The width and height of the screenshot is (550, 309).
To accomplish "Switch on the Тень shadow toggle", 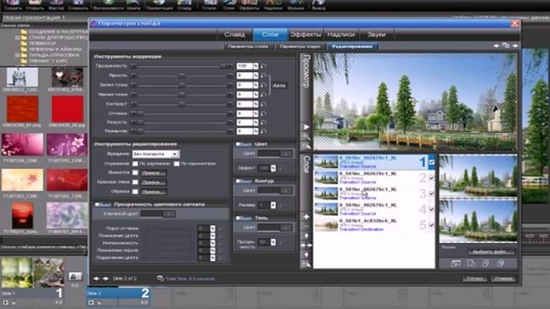I will [243, 217].
